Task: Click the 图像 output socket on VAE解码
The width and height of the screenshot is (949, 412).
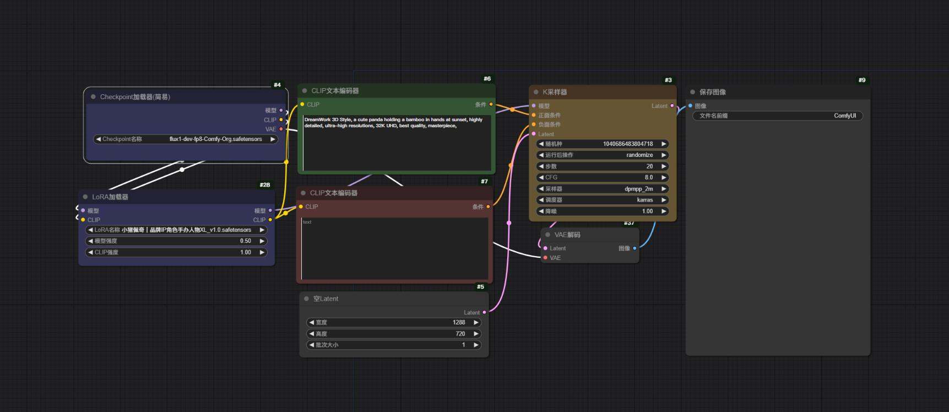Action: 635,248
